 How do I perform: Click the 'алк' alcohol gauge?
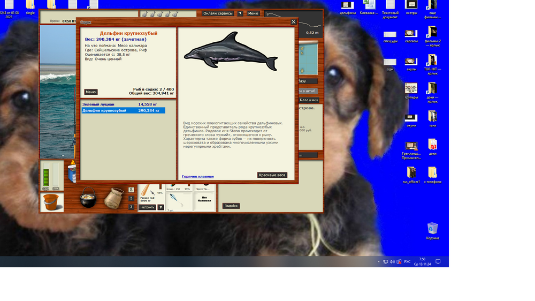pos(56,176)
